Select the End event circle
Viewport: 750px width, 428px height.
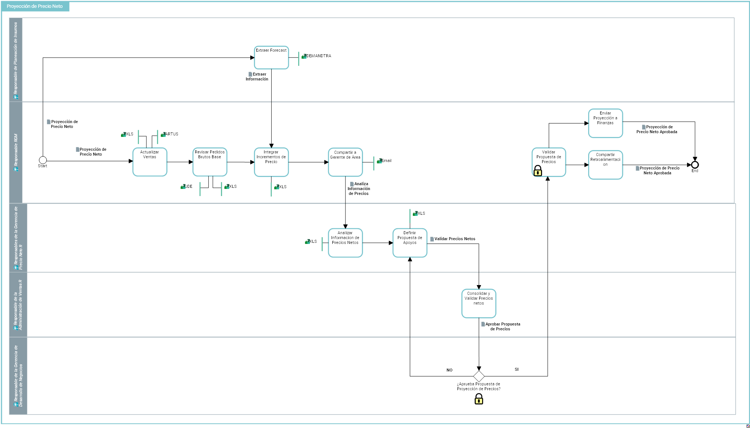pos(695,165)
